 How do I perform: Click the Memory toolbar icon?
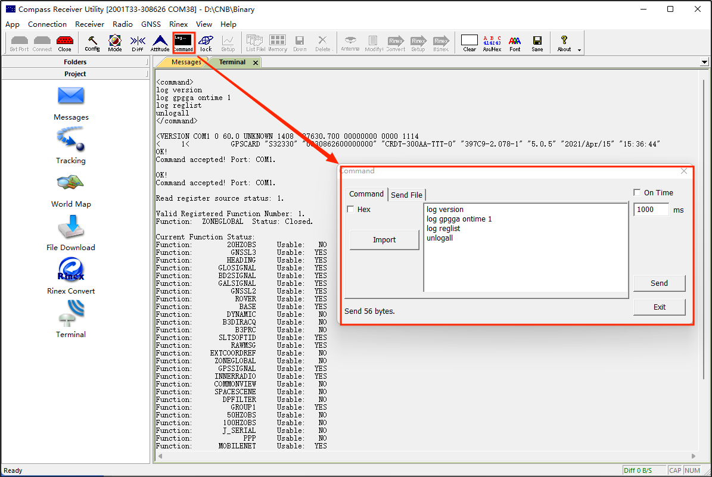pos(278,43)
